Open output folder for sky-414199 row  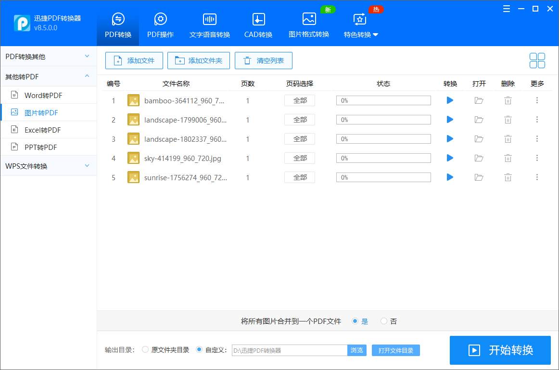[479, 159]
